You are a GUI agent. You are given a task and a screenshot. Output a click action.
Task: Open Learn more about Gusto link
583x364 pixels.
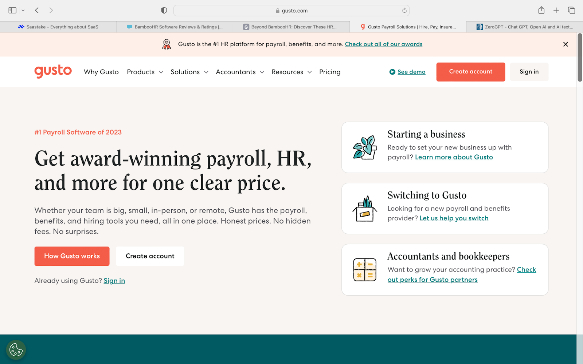tap(454, 157)
